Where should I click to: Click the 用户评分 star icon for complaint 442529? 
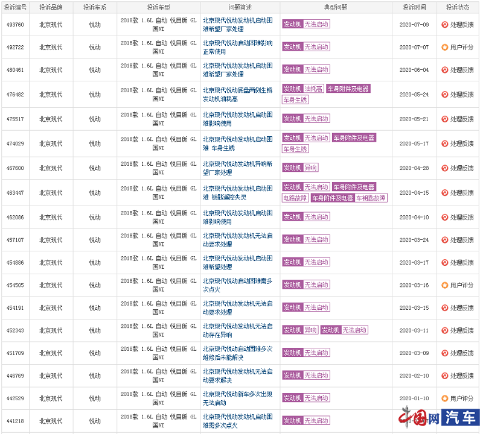coord(445,398)
